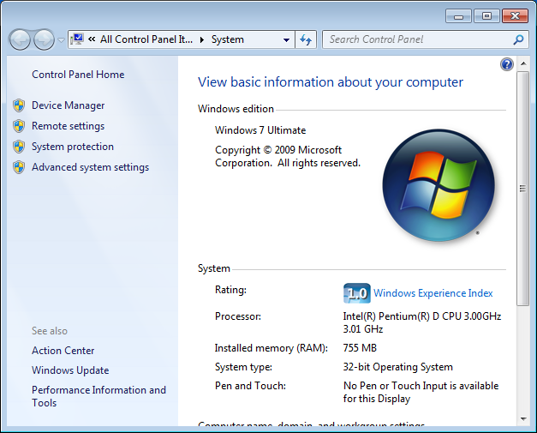Click the 1.0 rating score badge

[355, 293]
